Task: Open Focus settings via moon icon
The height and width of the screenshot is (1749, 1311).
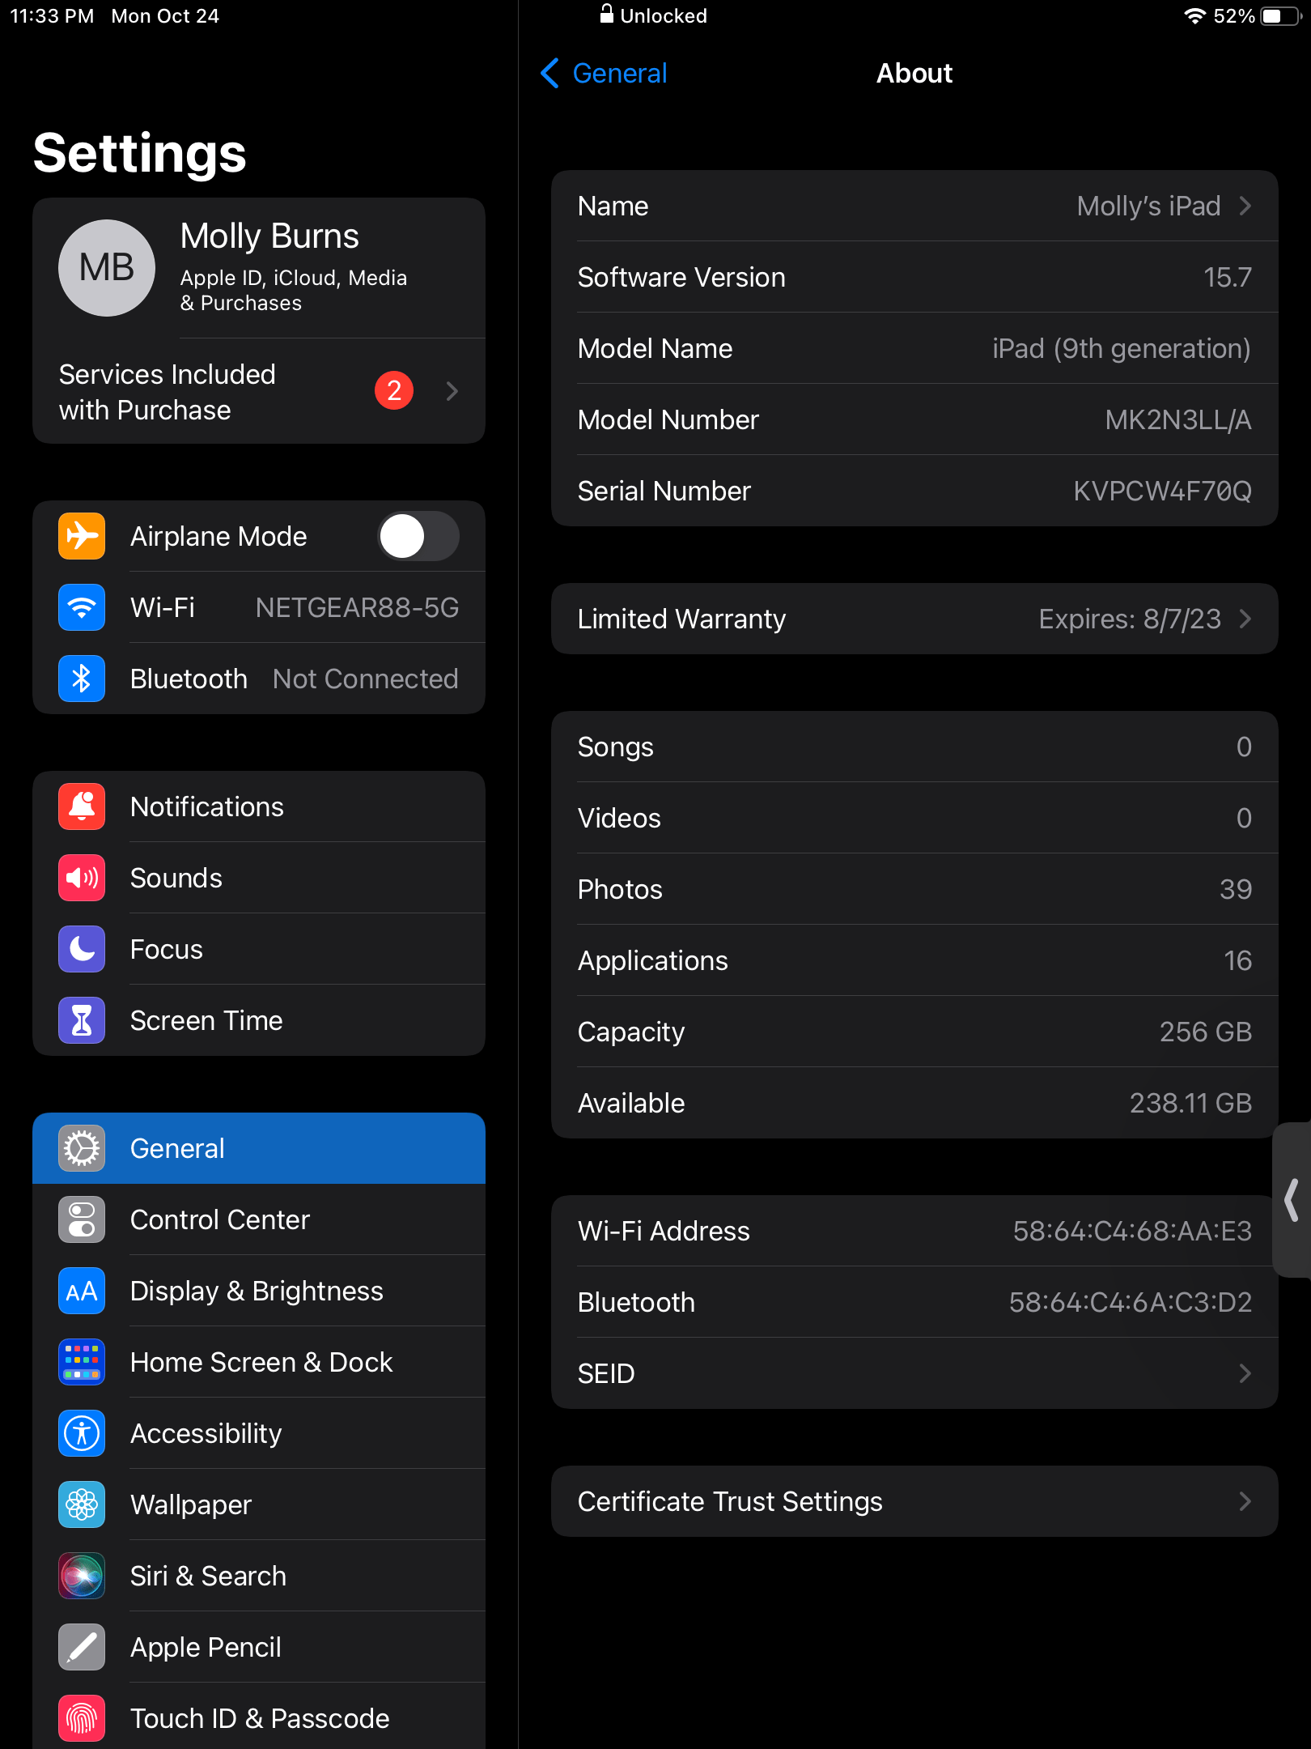Action: (81, 949)
